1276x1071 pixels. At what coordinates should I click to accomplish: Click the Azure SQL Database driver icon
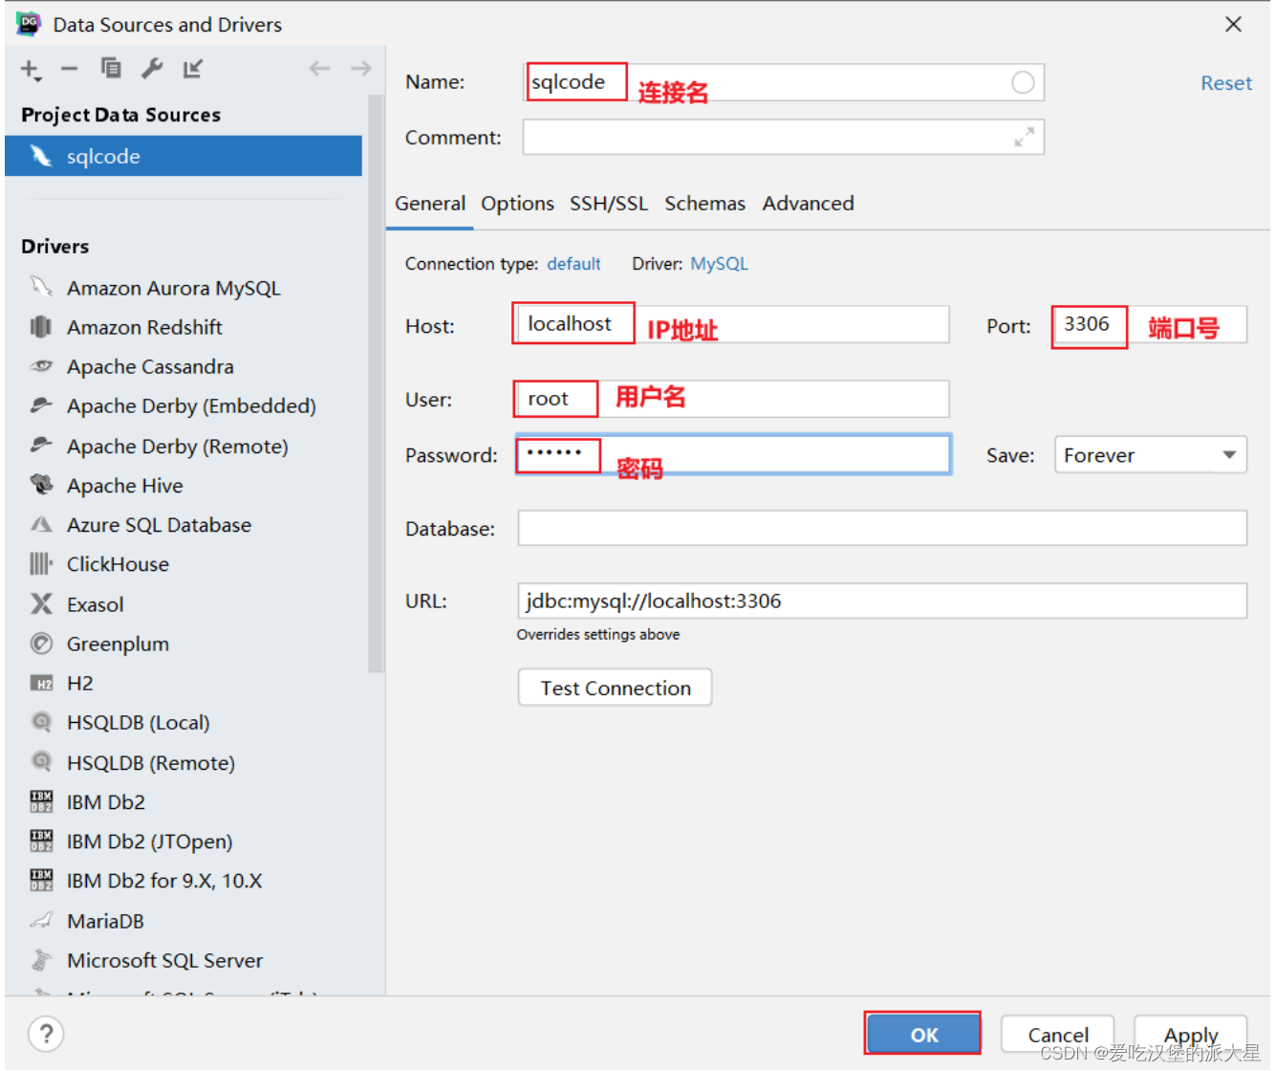click(41, 525)
